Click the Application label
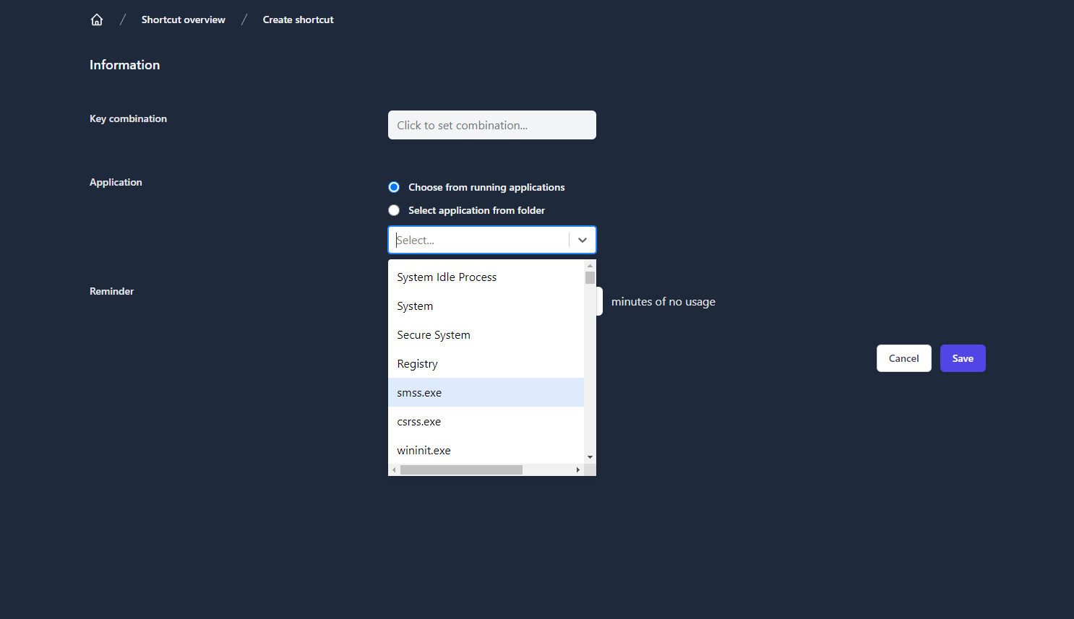 click(x=116, y=182)
